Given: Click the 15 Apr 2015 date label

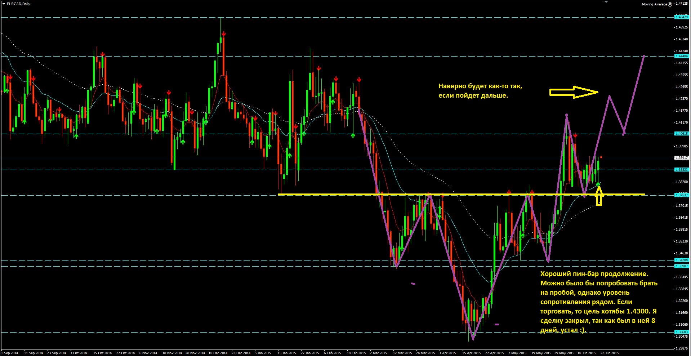Looking at the screenshot, I should tap(471, 353).
